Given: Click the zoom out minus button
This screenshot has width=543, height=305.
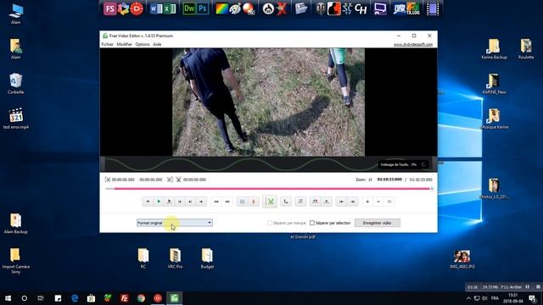Looking at the screenshot, I should coord(378,202).
